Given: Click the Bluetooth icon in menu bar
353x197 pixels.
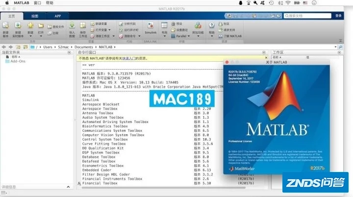Looking at the screenshot, I should point(280,3).
